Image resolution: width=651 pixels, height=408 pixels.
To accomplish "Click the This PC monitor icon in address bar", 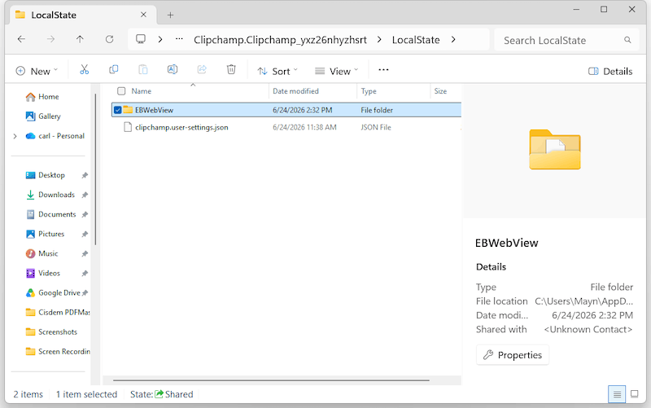I will click(x=141, y=39).
